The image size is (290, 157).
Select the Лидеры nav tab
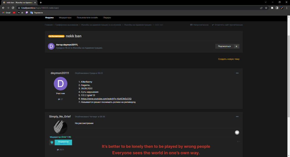coord(107,18)
